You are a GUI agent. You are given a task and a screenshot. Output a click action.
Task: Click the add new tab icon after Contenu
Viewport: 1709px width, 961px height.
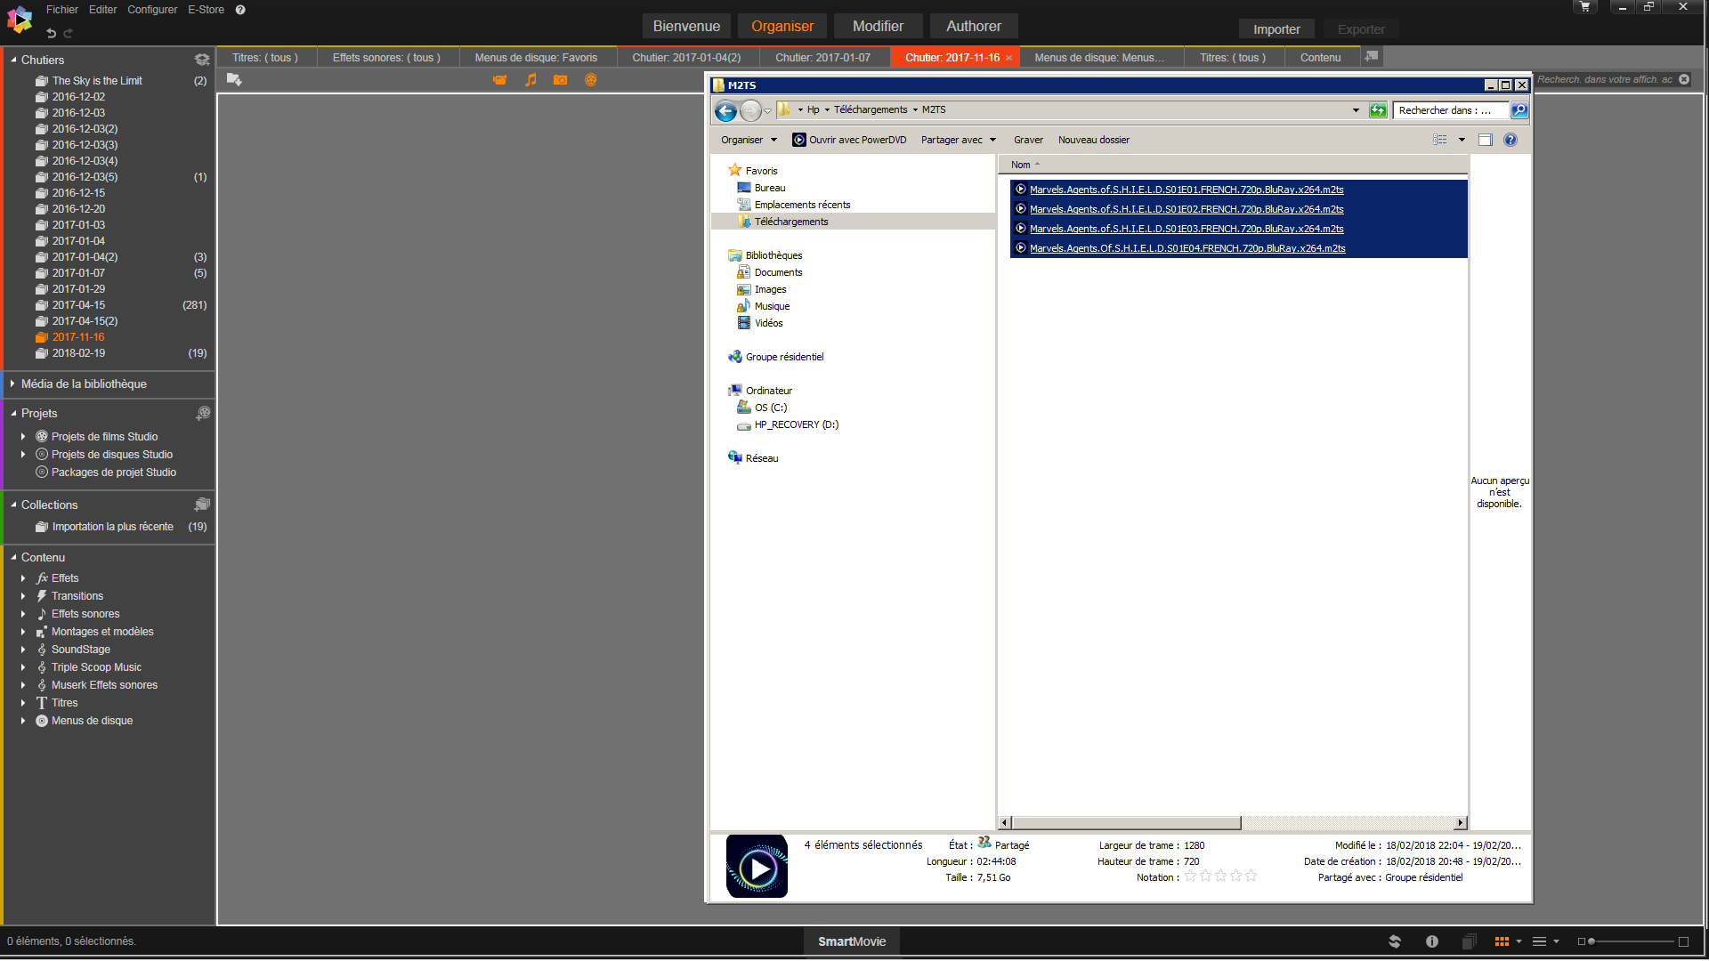[x=1372, y=56]
